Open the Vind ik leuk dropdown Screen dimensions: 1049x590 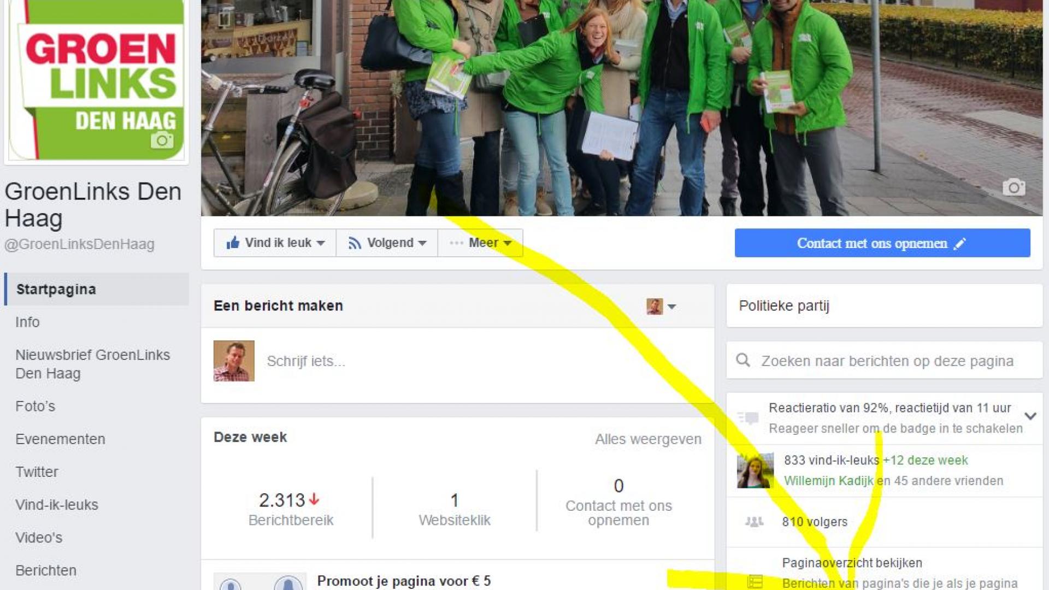point(321,243)
